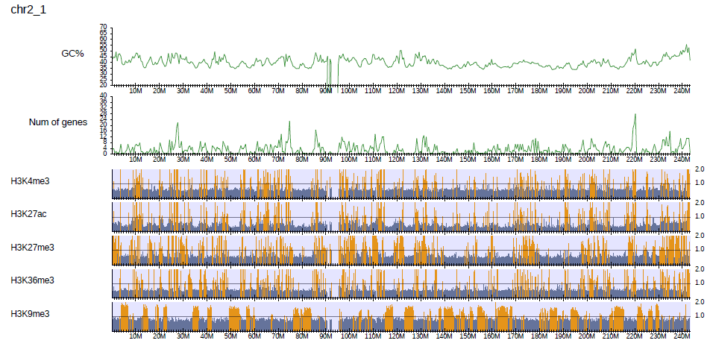Viewport: 710px width, 355px height.
Task: Click the 1.0 scale value beside H3K36me3 track
Action: tap(699, 282)
